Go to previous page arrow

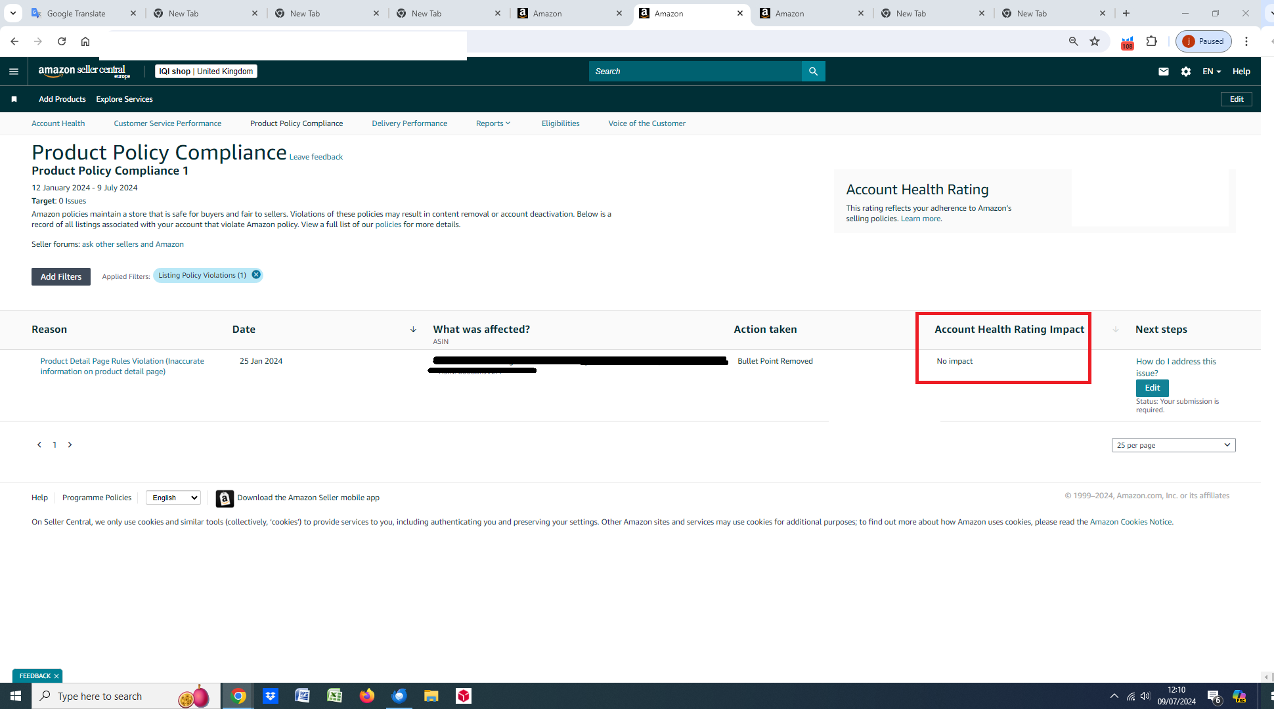[39, 445]
